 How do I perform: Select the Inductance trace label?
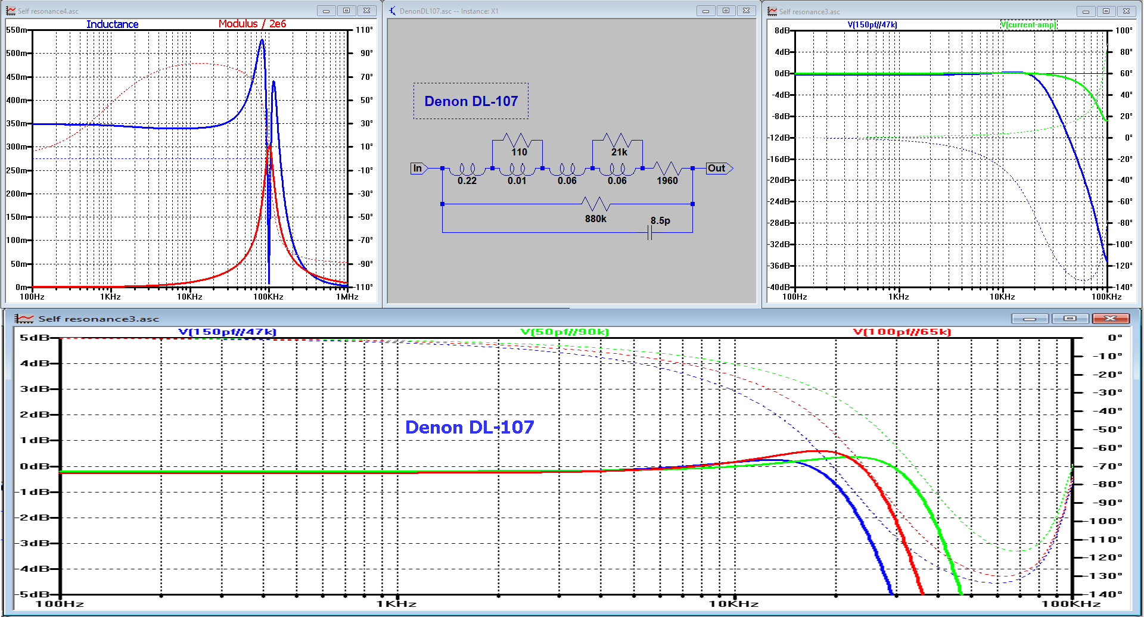tap(113, 24)
